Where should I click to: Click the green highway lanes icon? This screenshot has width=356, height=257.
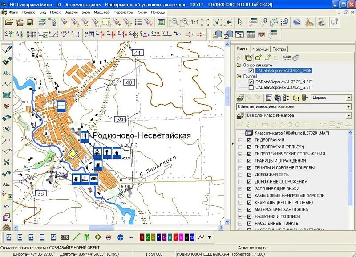(x=86, y=237)
